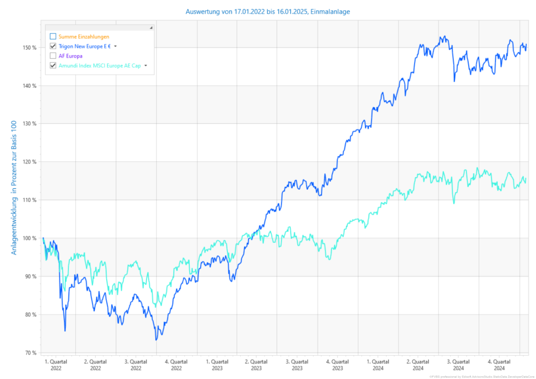
Task: Uncheck the Trigon New Europe E € checkbox
Action: (53, 46)
